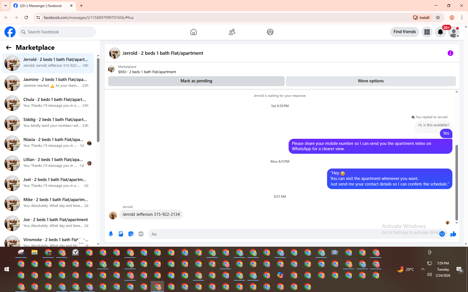Image resolution: width=468 pixels, height=292 pixels.
Task: Open File Explorer from the taskbar
Action: [34, 253]
